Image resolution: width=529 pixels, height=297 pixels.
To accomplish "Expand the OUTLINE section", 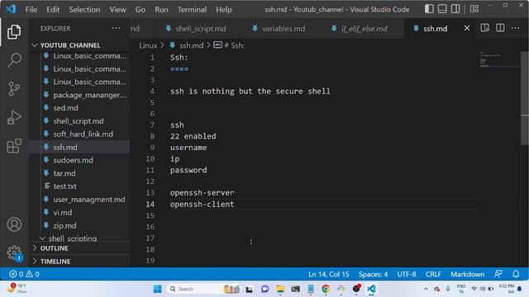I will (x=79, y=248).
